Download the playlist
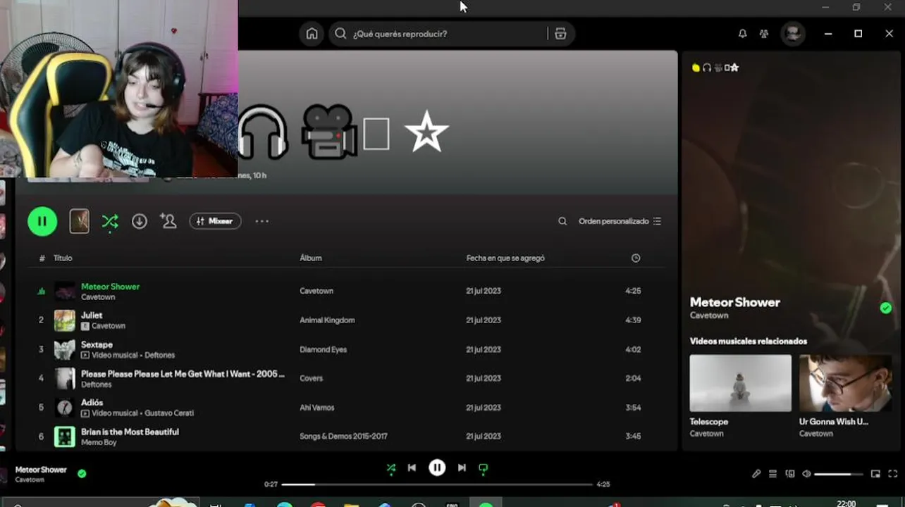 140,221
